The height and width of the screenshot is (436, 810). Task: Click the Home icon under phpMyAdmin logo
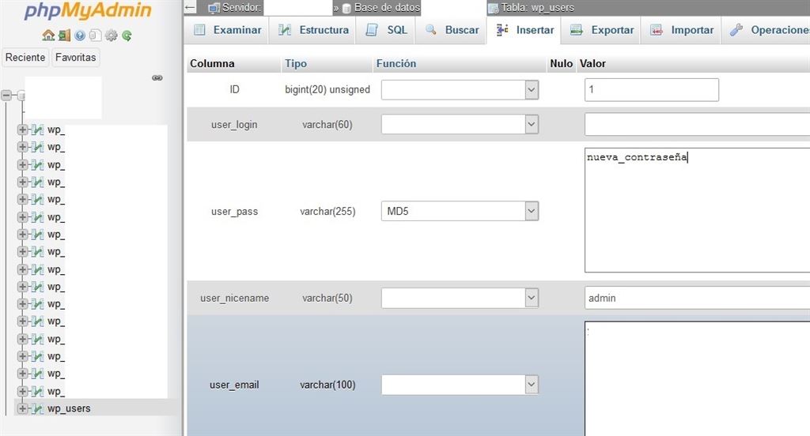click(x=48, y=36)
